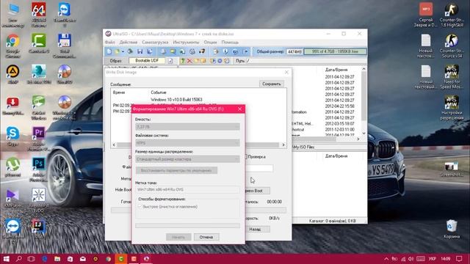Click the Метка тома volume label field

tap(187, 189)
